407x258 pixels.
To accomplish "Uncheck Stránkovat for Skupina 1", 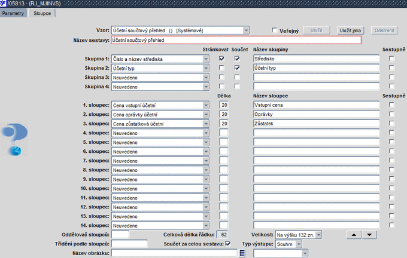I will coord(222,59).
